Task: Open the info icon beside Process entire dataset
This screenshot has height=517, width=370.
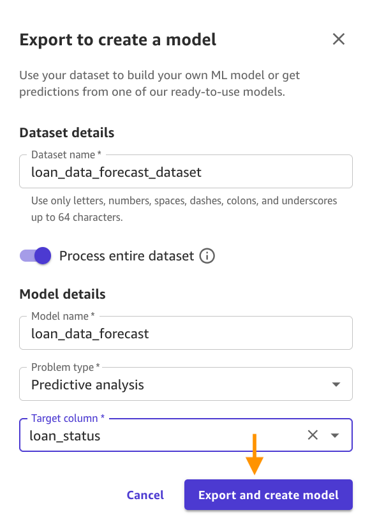Action: [207, 256]
